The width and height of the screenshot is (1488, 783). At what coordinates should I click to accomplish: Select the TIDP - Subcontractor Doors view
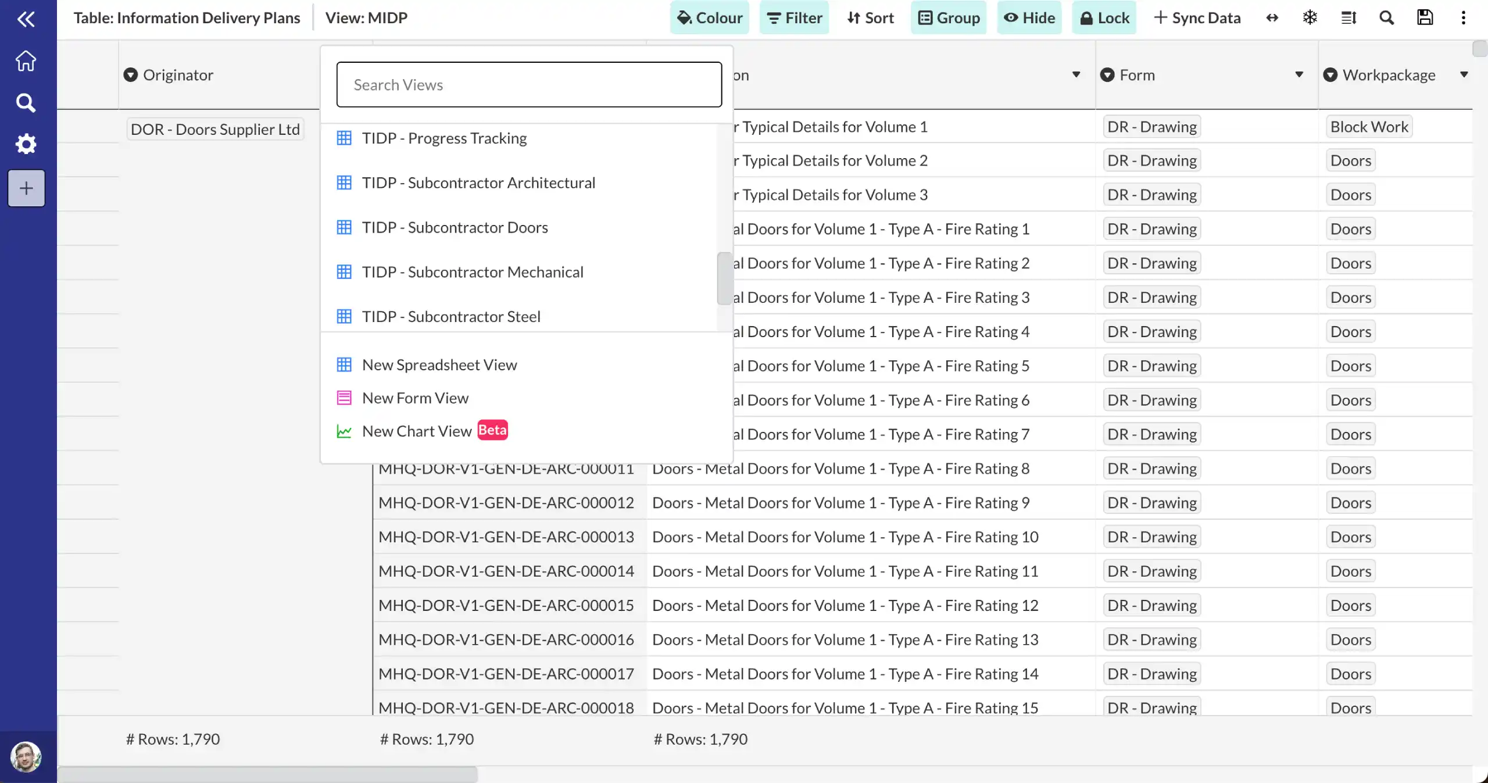click(455, 227)
